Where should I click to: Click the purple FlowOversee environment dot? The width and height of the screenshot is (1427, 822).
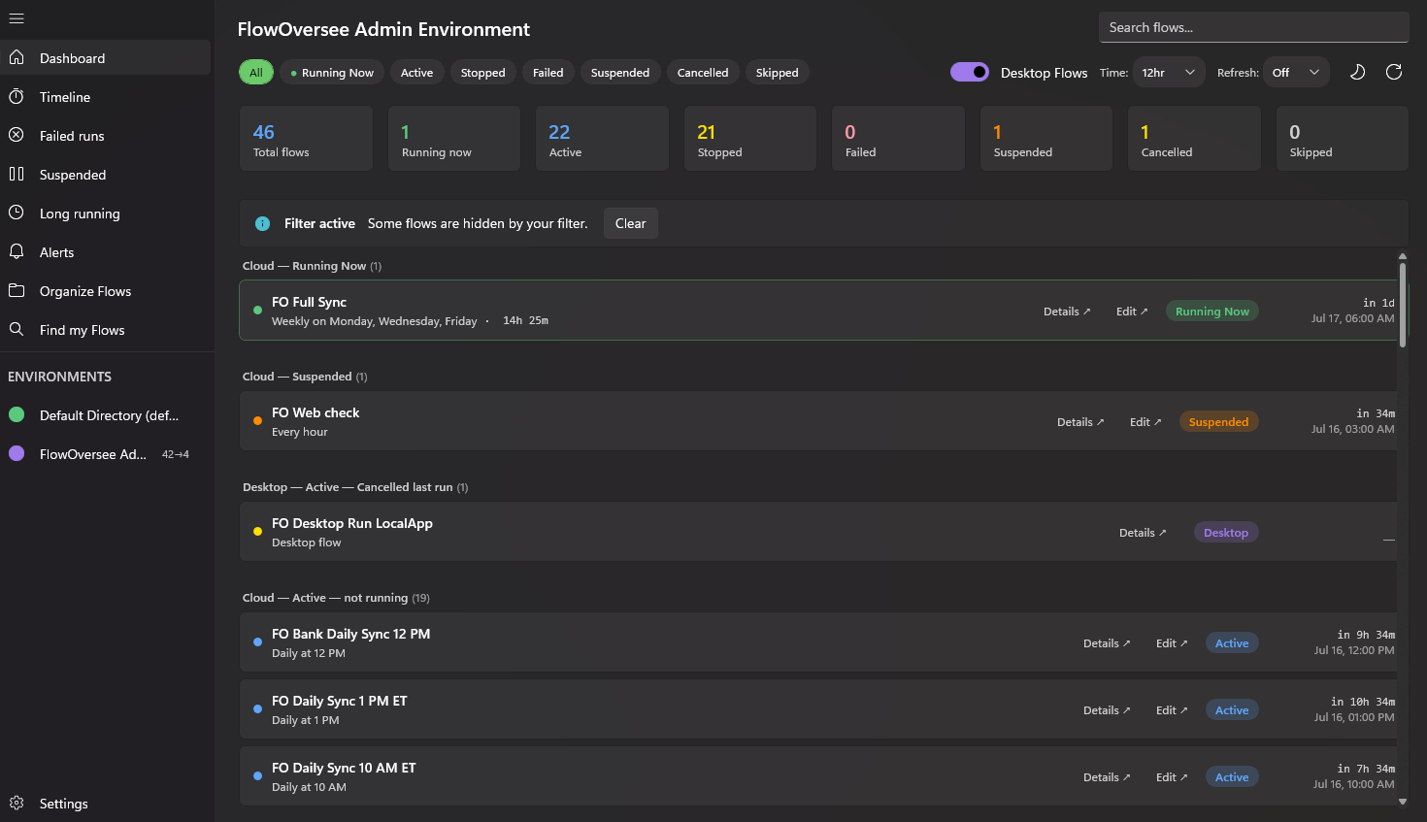pos(17,454)
